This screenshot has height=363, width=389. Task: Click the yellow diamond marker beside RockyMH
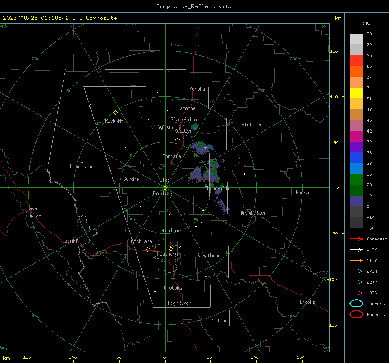tap(115, 113)
